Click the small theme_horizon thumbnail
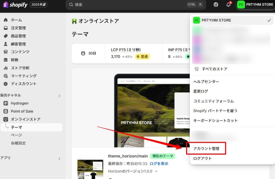Viewport: 275px width, 179px height. pyautogui.click(x=90, y=169)
